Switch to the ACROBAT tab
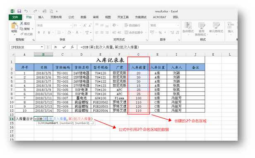This screenshot has height=158, width=255. (160, 17)
